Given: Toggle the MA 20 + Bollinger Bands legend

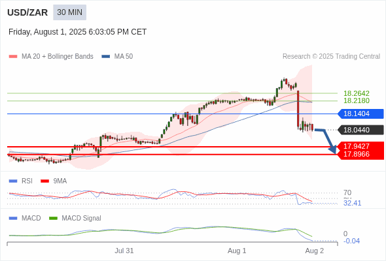Looking at the screenshot, I should (51, 57).
